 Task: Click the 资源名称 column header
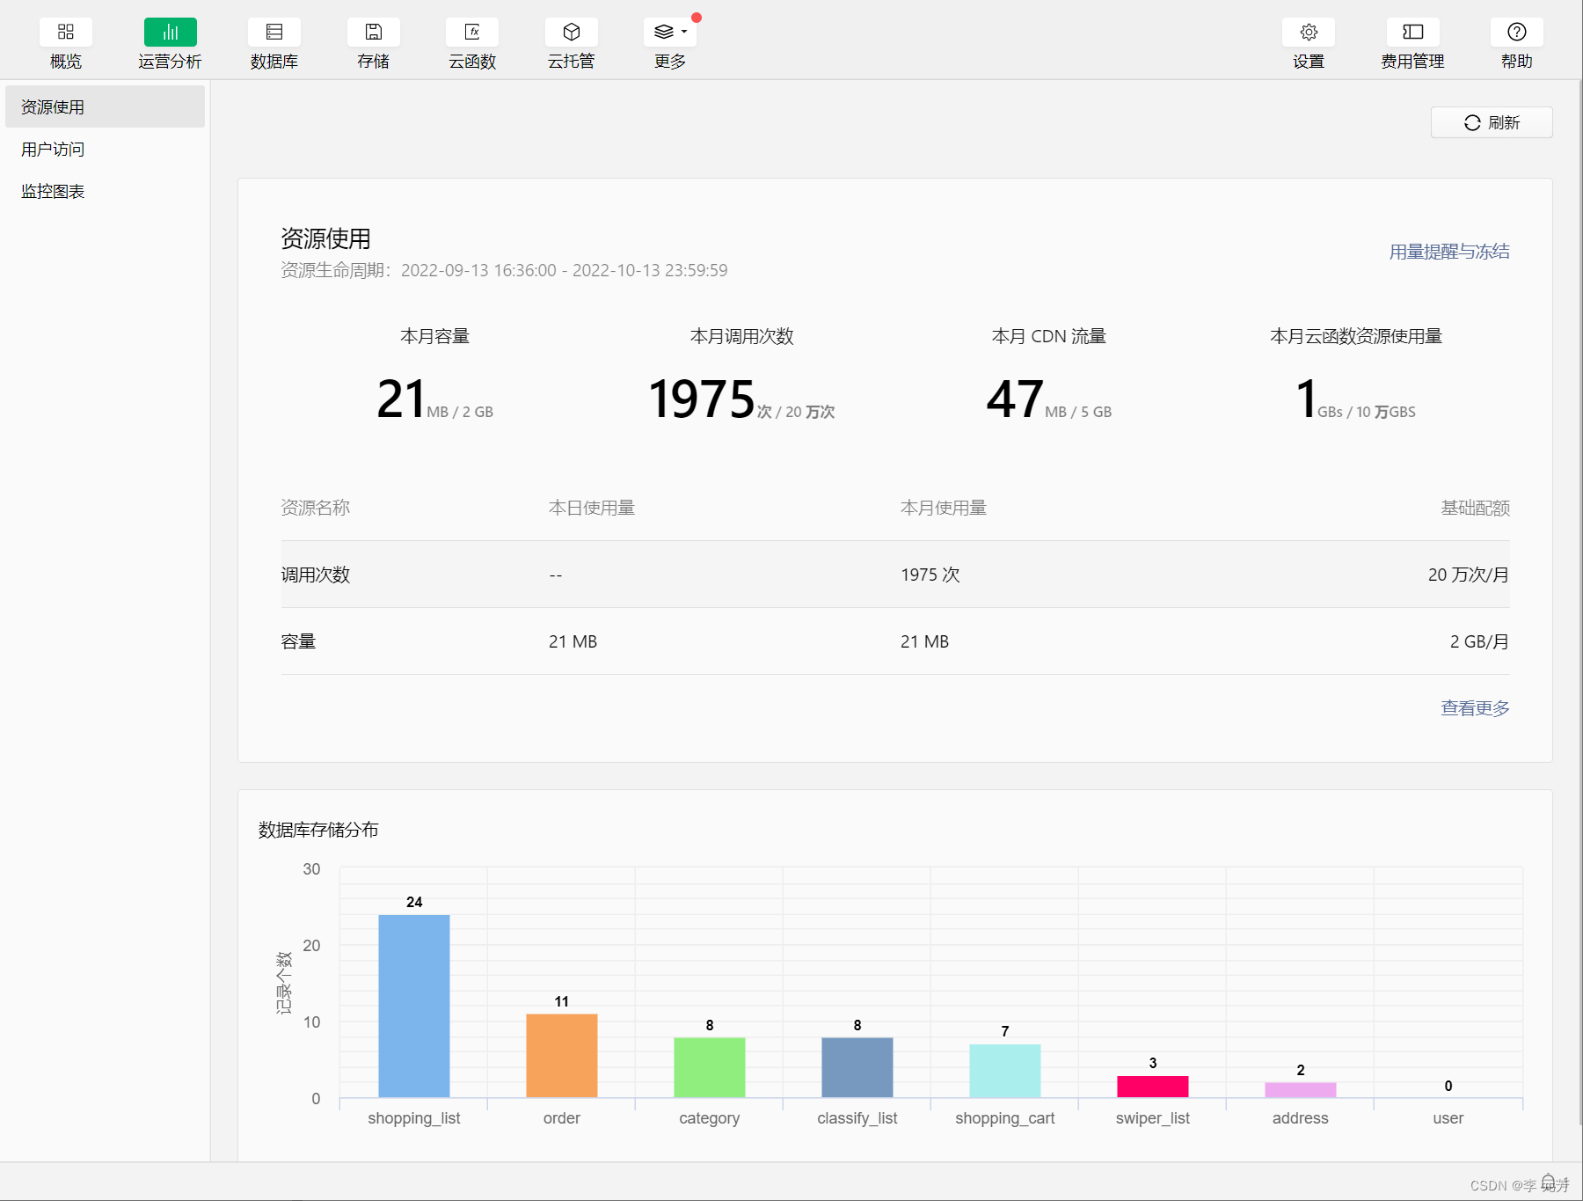tap(316, 508)
